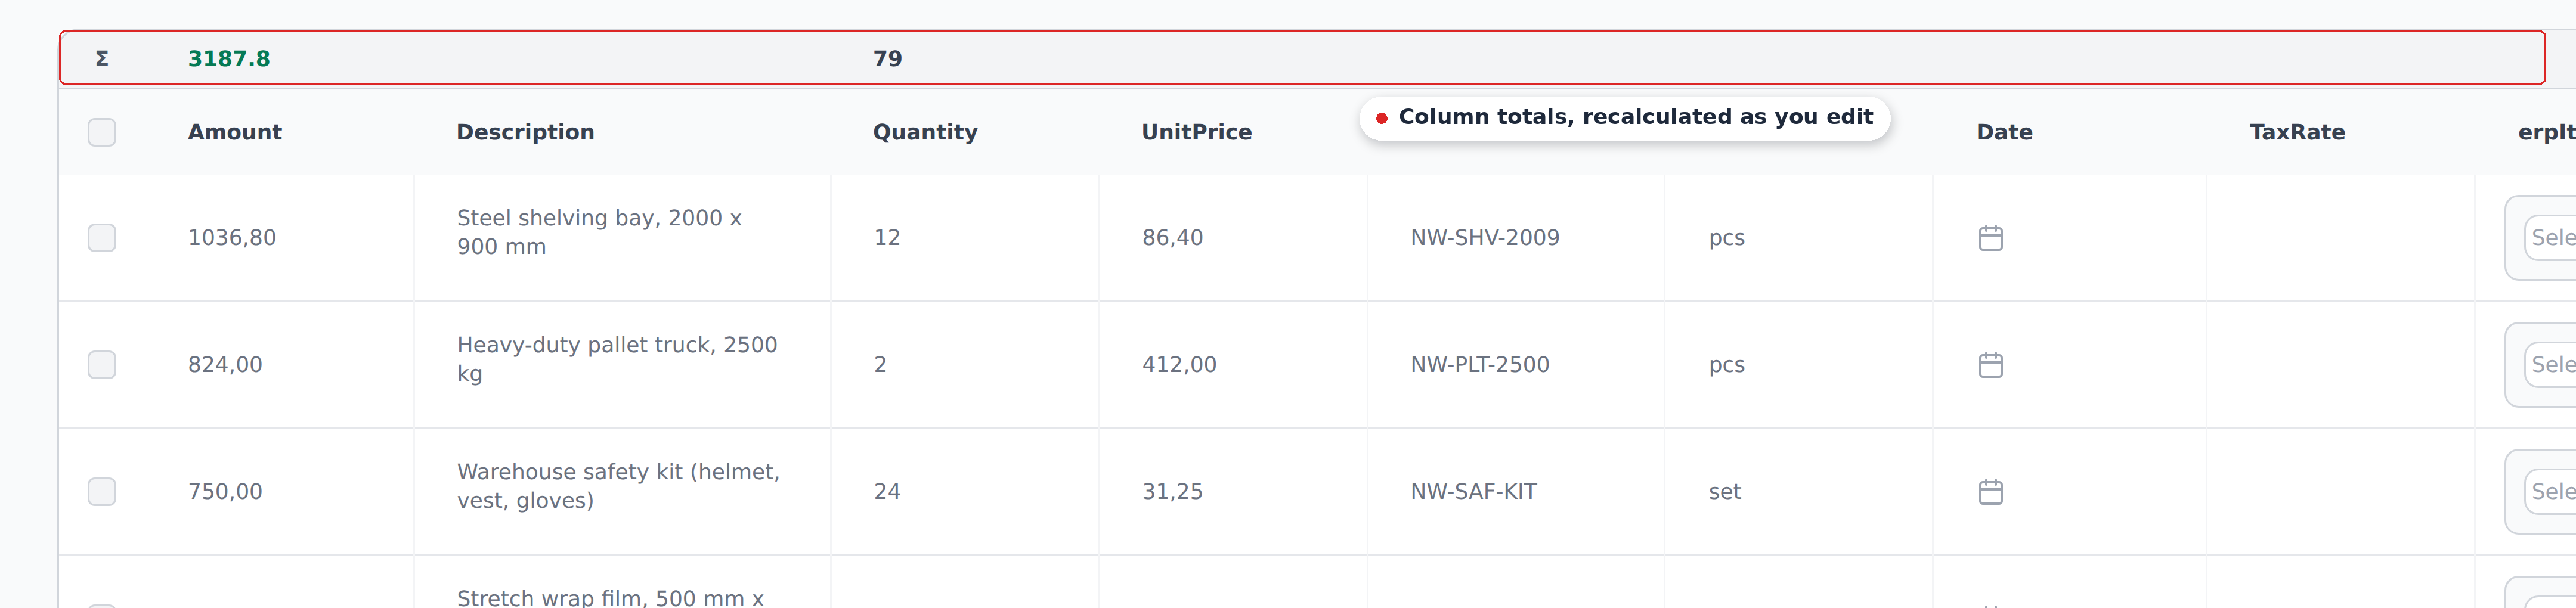Click the UnitPrice column header
The width and height of the screenshot is (2576, 608).
pos(1197,132)
